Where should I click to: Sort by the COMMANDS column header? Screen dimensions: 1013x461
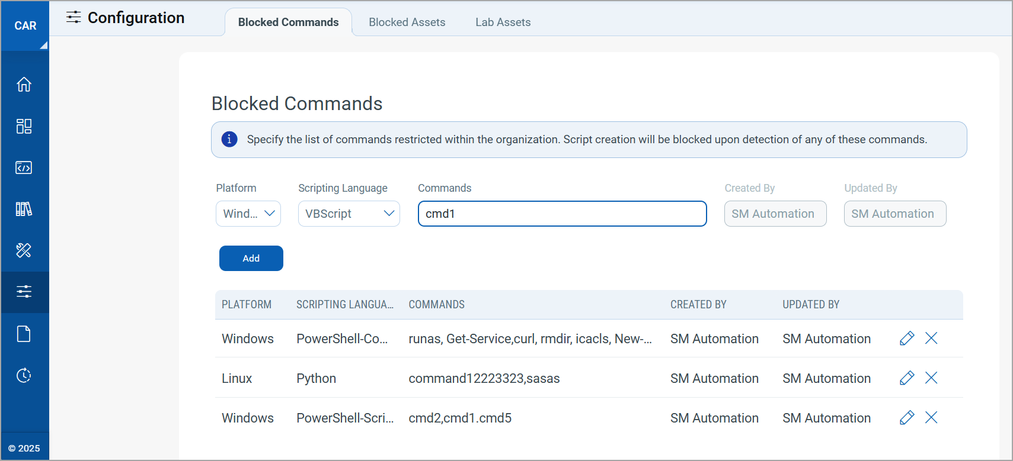coord(436,305)
